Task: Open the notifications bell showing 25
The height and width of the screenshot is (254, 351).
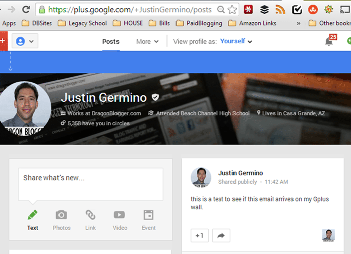Action: pos(331,40)
